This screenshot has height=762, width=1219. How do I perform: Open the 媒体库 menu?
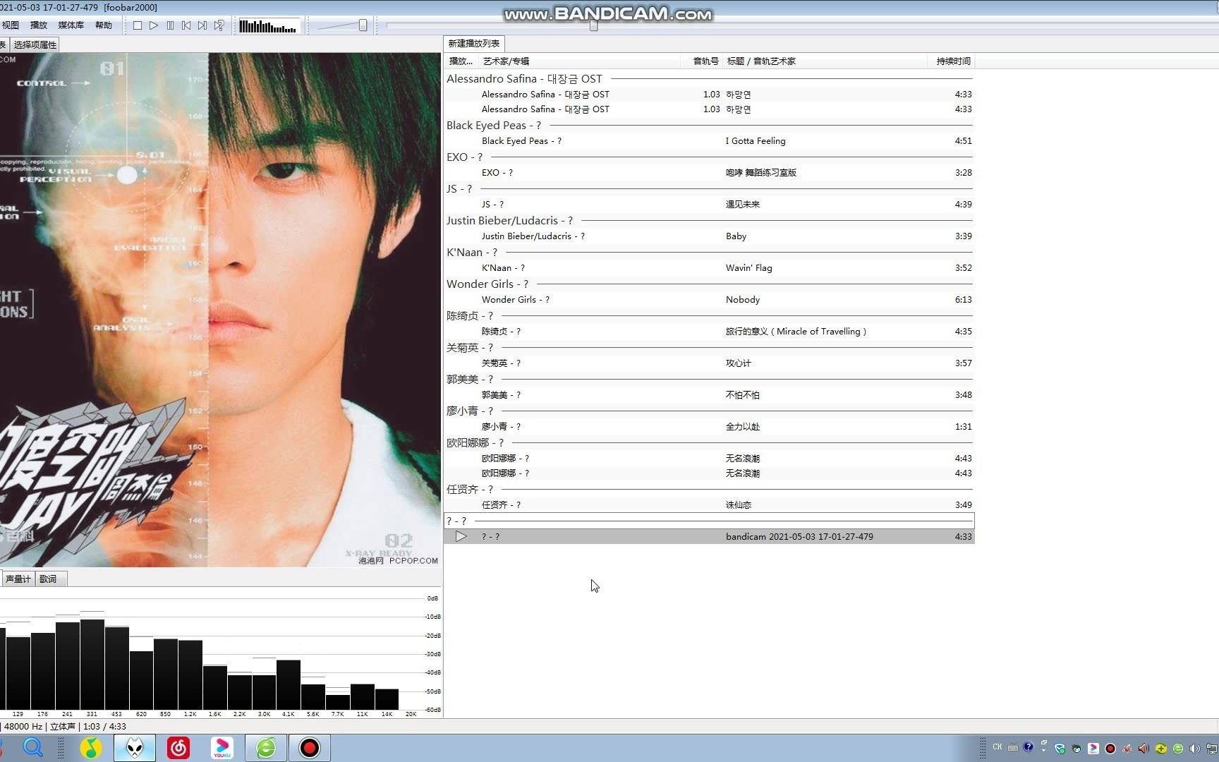(71, 25)
